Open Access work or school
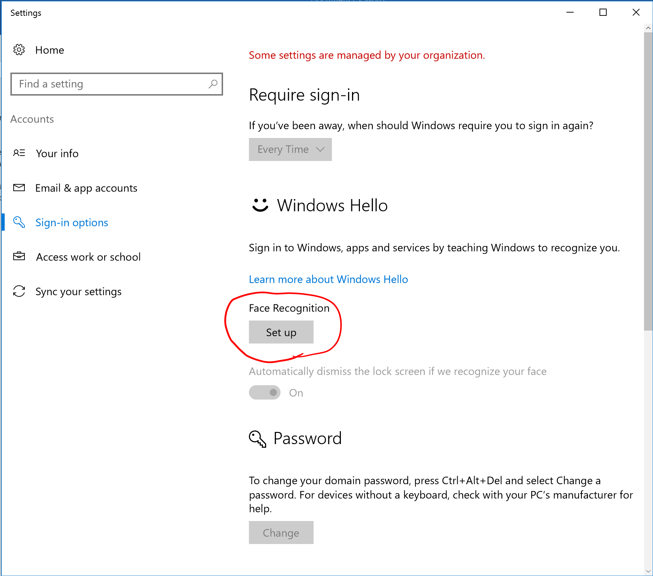 tap(88, 257)
